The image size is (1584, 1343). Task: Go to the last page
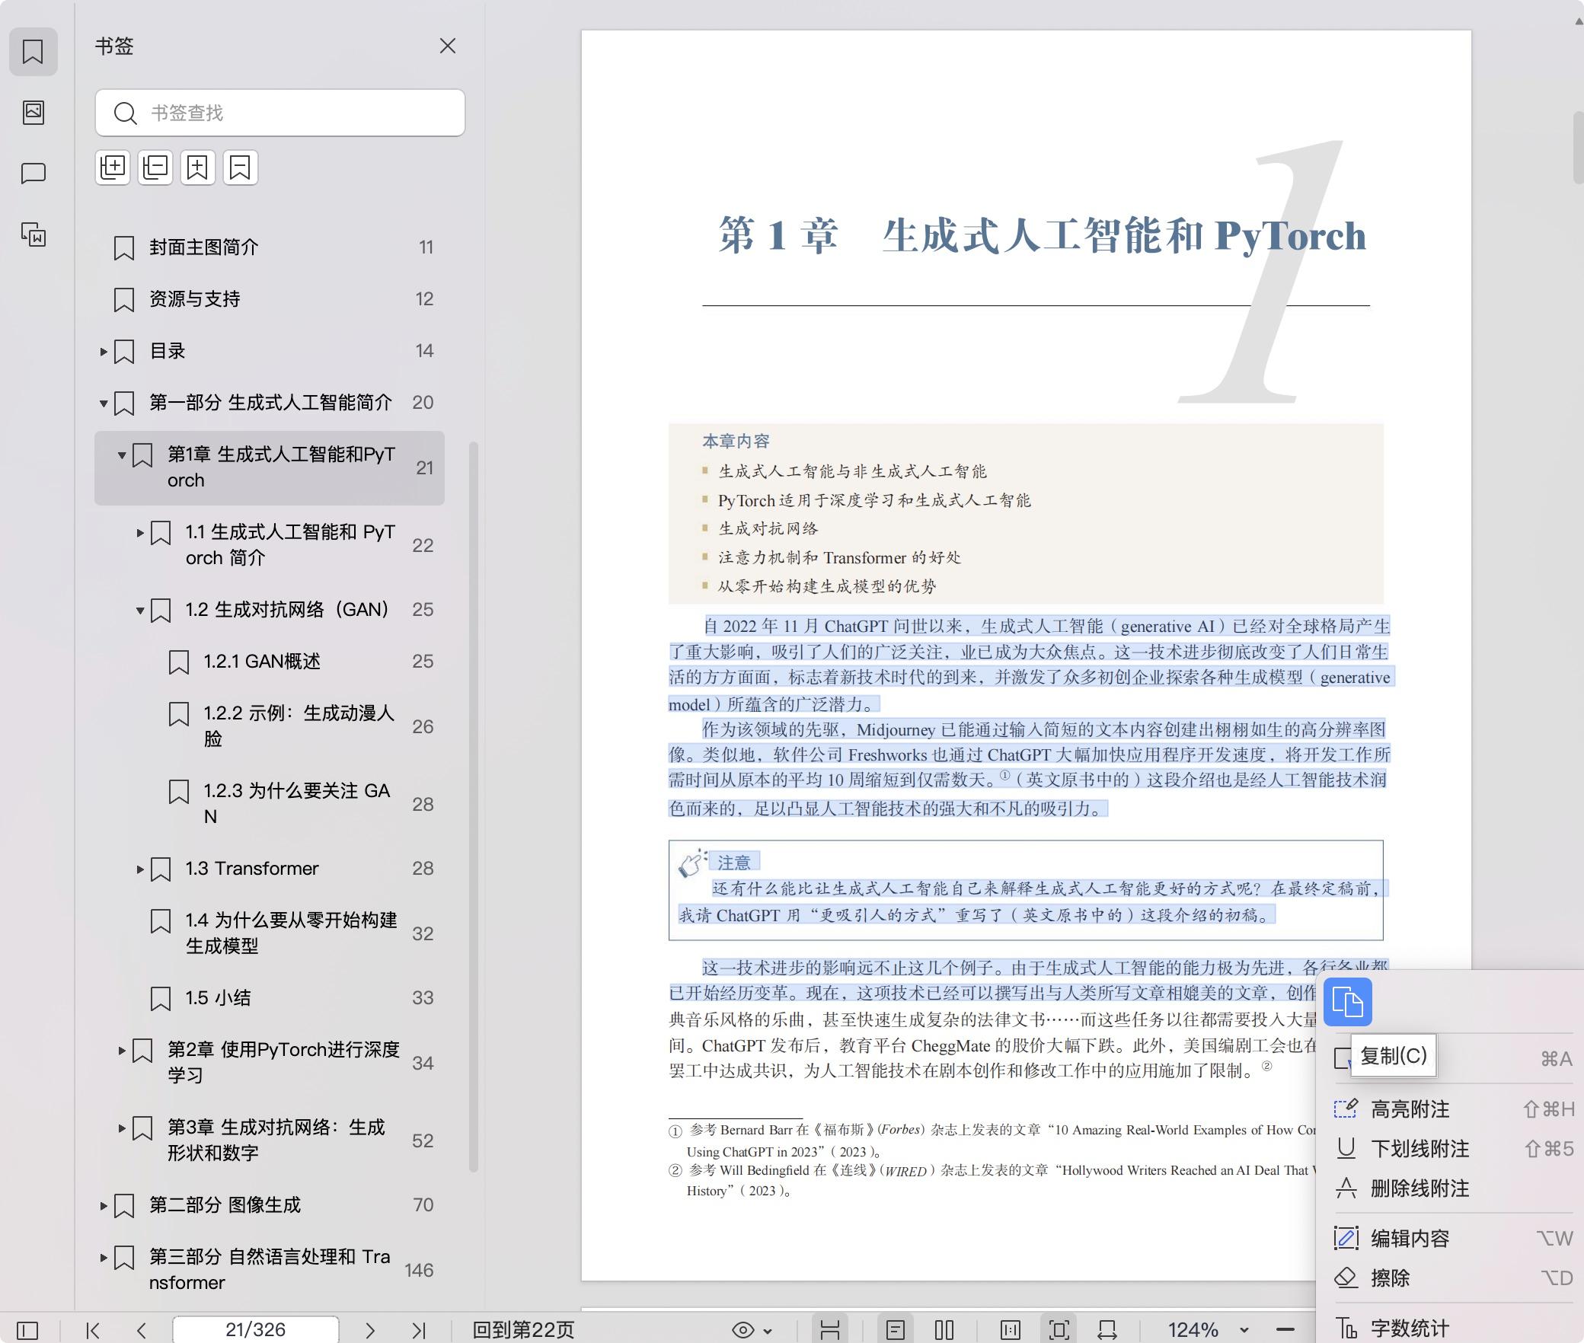(x=418, y=1330)
